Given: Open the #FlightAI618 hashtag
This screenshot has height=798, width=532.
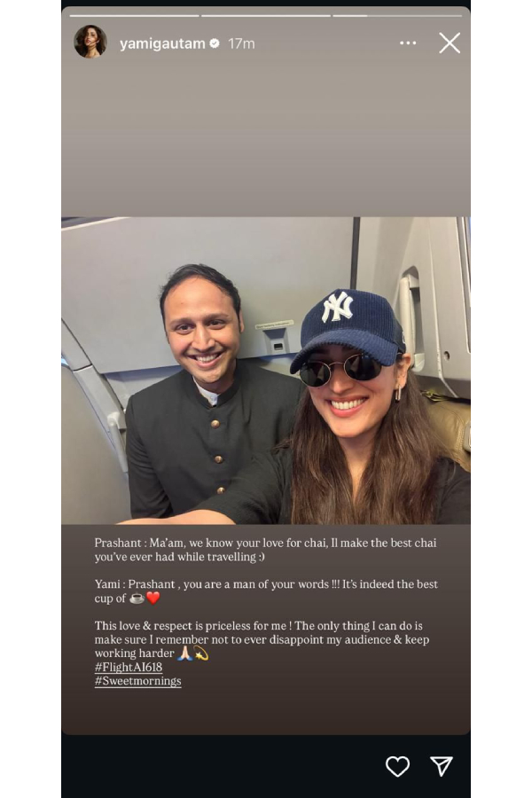Looking at the screenshot, I should pos(129,667).
